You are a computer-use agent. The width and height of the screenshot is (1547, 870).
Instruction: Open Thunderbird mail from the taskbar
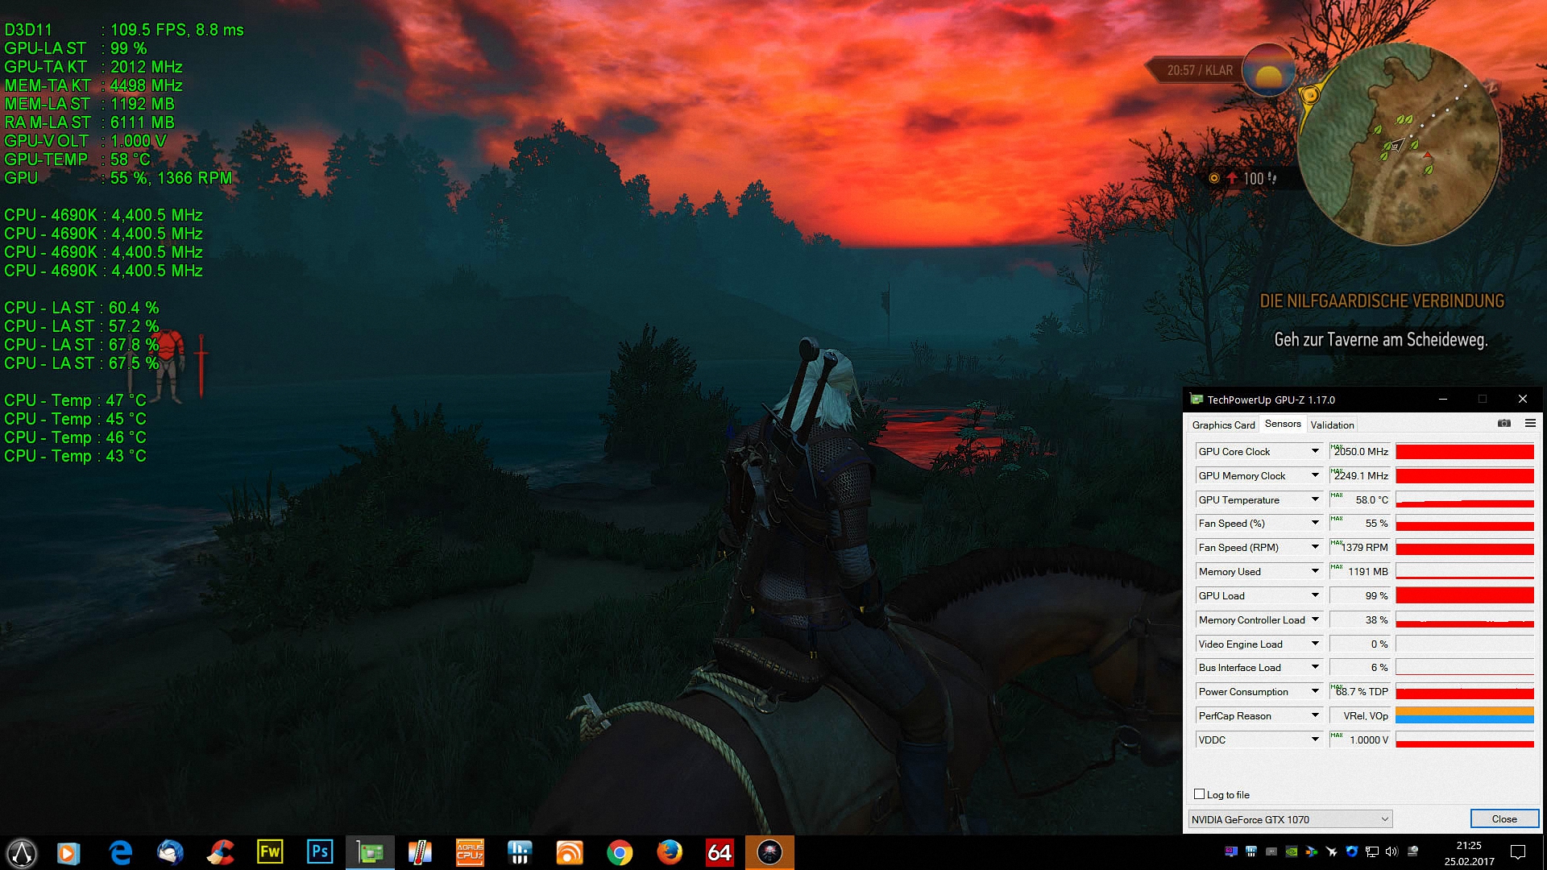[170, 852]
